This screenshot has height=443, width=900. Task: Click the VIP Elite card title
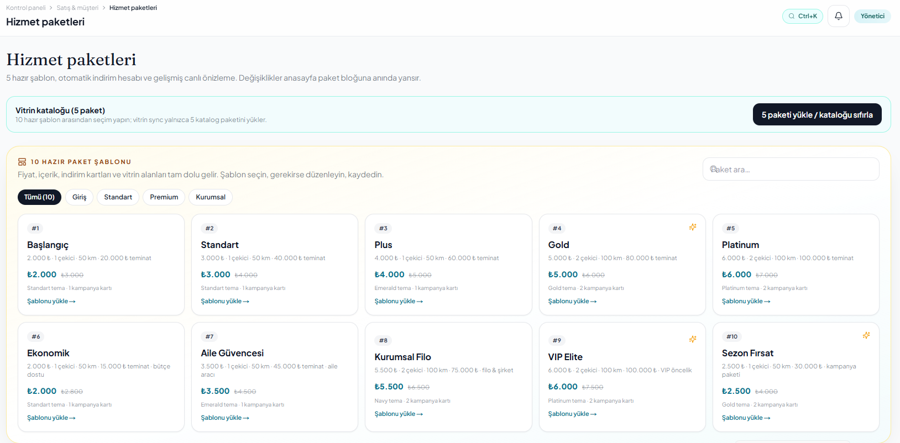tap(565, 357)
